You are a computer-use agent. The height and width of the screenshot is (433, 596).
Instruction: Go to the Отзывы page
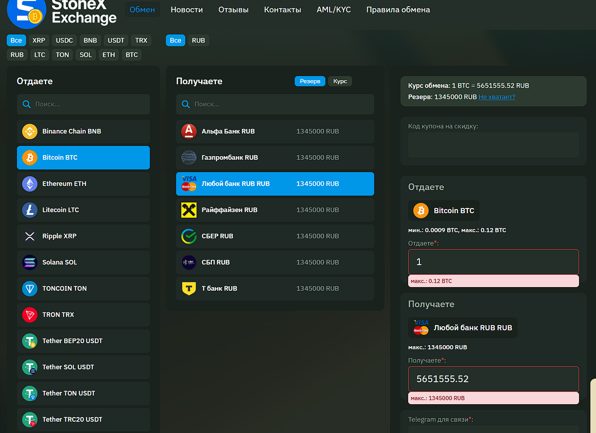pos(234,10)
